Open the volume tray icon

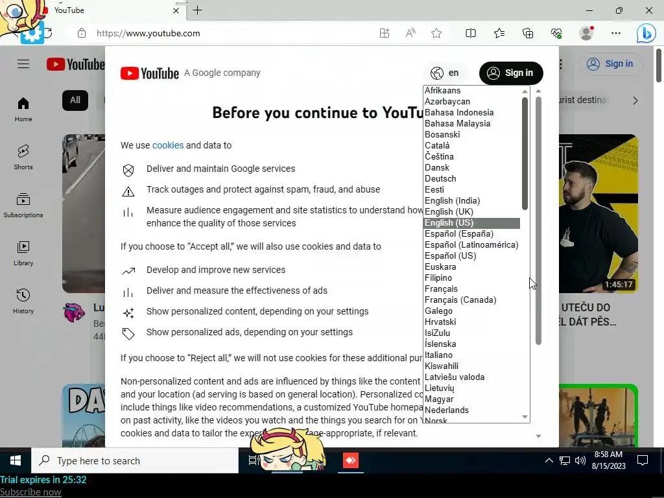pyautogui.click(x=580, y=460)
